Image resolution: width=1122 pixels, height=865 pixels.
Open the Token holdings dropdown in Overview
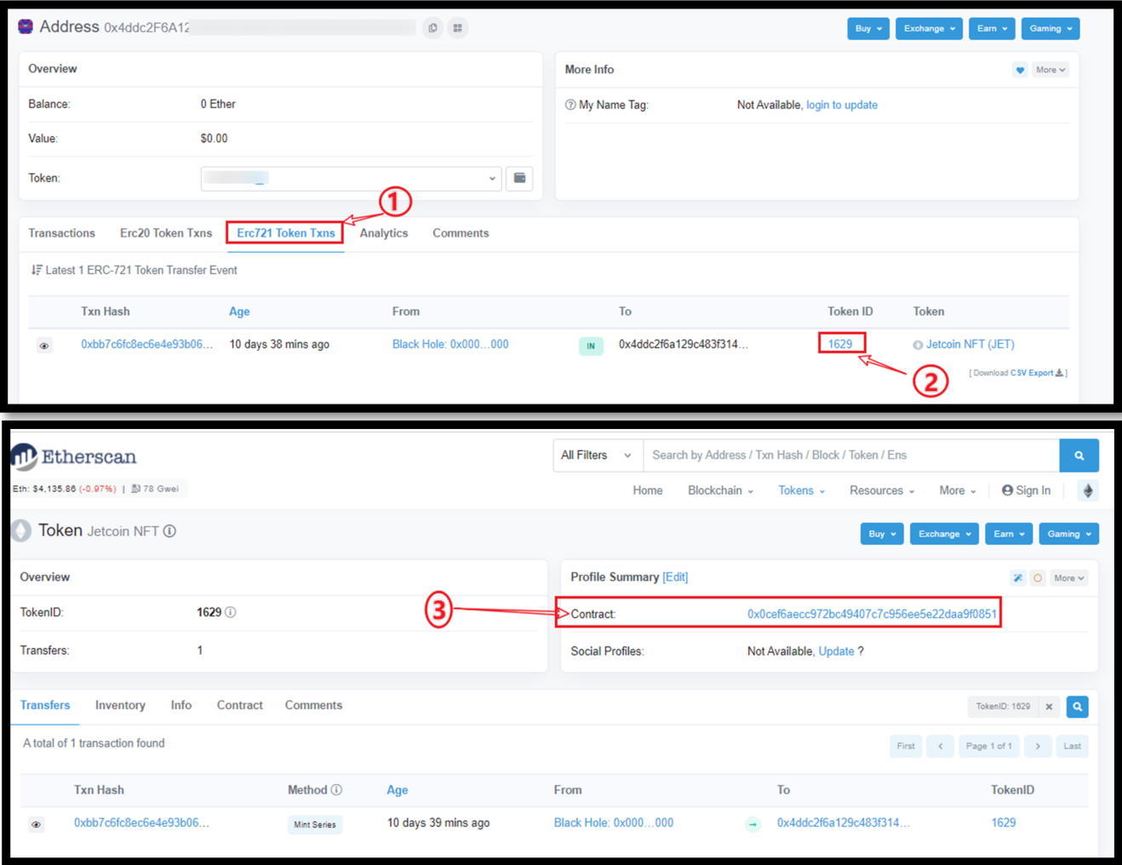pyautogui.click(x=351, y=179)
